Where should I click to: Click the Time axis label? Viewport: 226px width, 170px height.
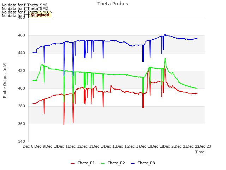tap(200, 152)
